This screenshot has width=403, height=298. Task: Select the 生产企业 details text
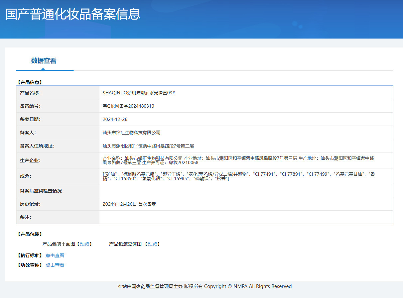pyautogui.click(x=238, y=160)
